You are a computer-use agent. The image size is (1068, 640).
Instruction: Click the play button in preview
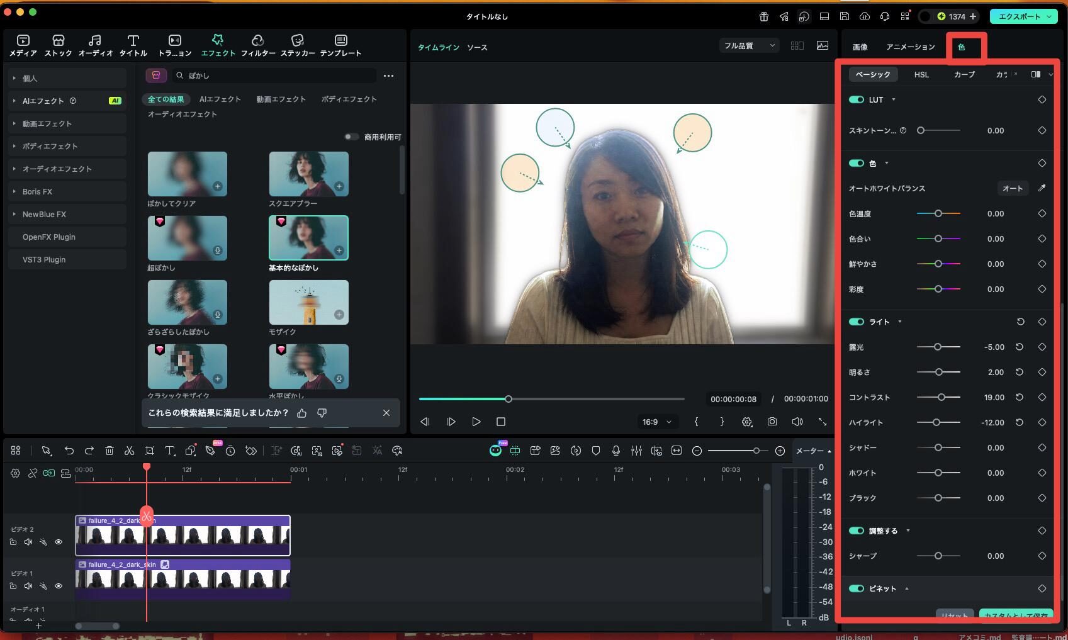pos(476,422)
